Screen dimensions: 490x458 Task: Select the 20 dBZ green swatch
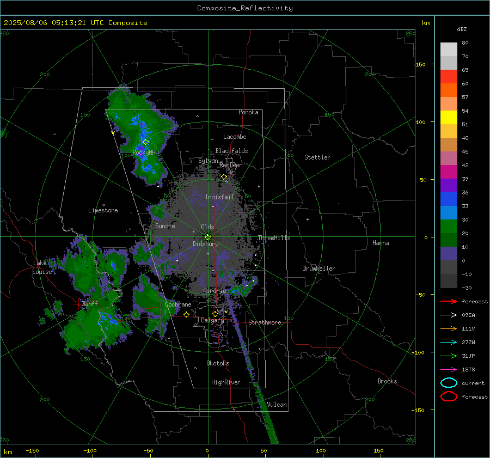(x=449, y=227)
